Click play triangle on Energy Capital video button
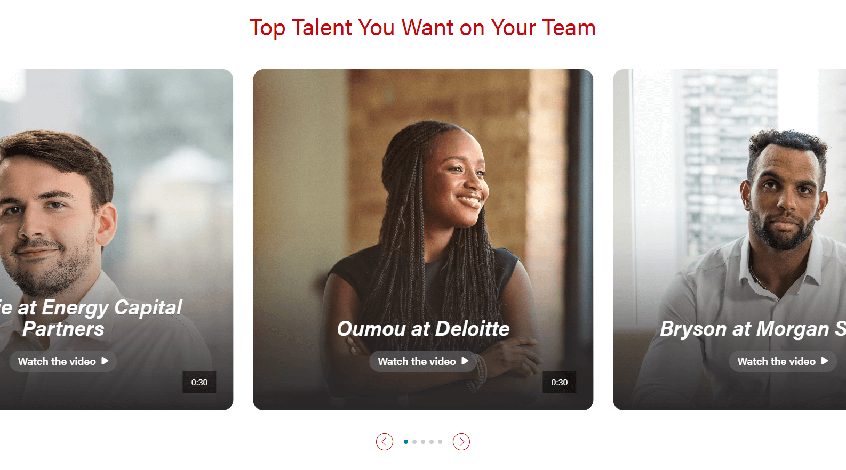846x470 pixels. 105,361
